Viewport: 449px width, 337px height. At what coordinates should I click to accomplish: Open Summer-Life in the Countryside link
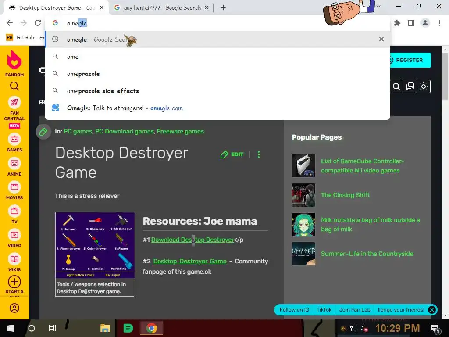click(367, 254)
